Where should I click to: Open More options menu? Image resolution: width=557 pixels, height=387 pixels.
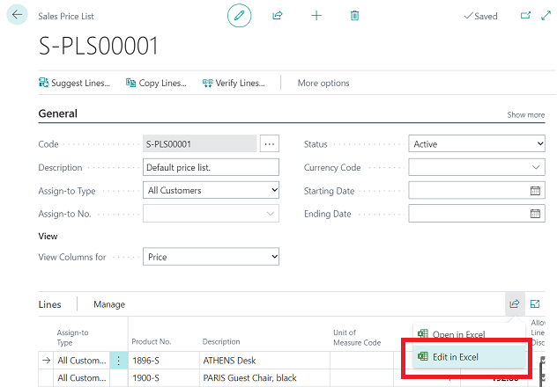click(x=323, y=83)
